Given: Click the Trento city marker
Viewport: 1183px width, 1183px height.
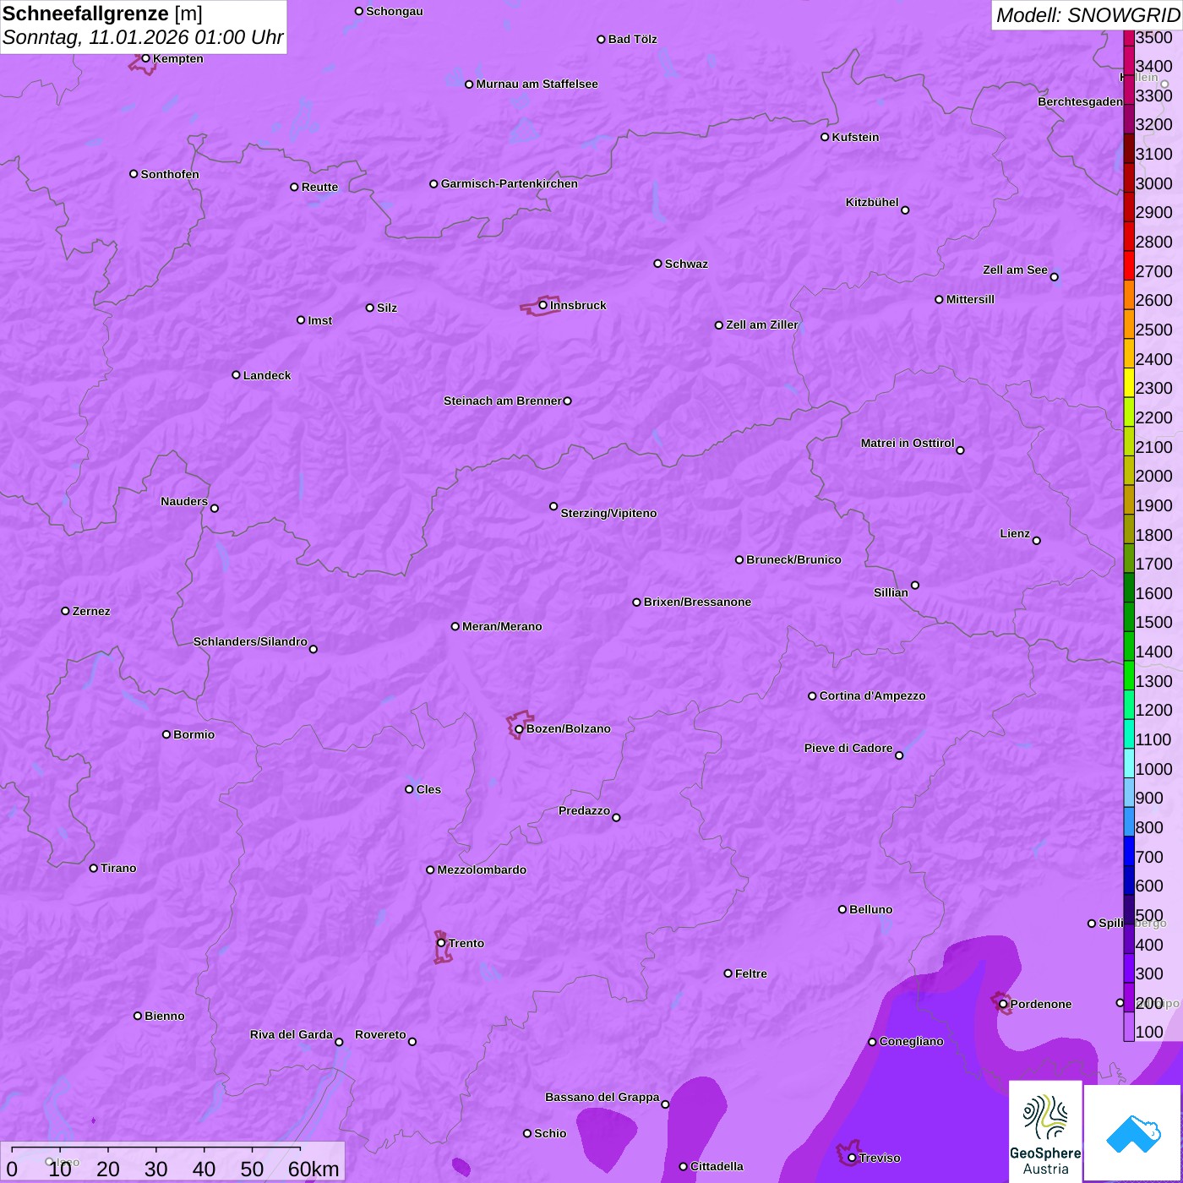Looking at the screenshot, I should pos(441,943).
